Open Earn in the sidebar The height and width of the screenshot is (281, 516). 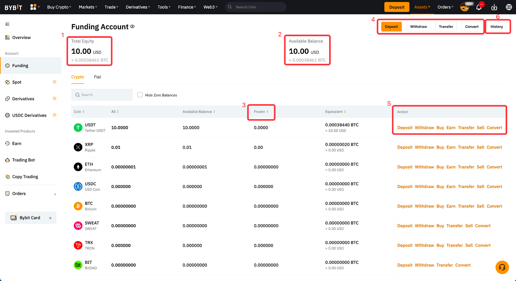point(31,144)
